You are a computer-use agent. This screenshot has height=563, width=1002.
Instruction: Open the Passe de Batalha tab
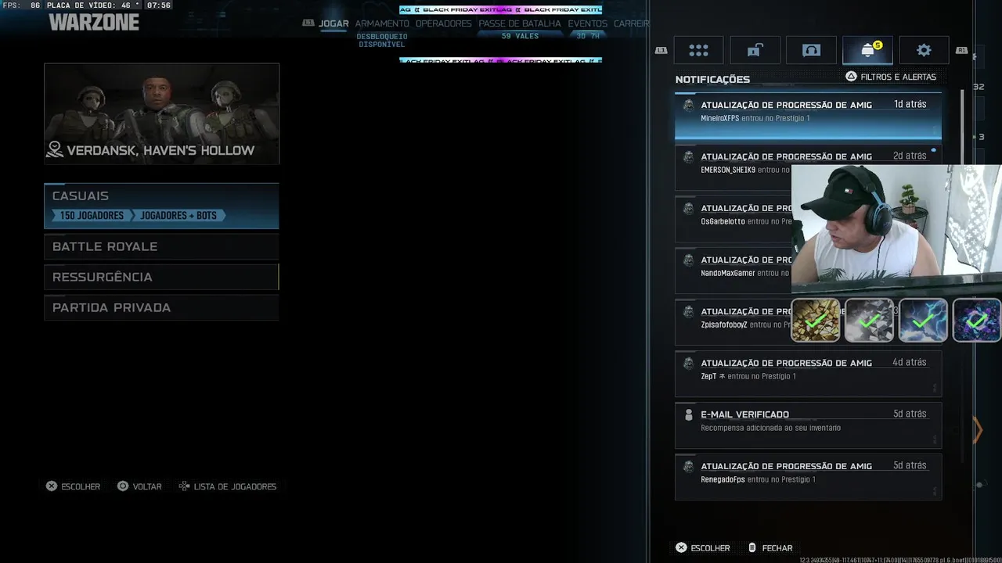(520, 23)
